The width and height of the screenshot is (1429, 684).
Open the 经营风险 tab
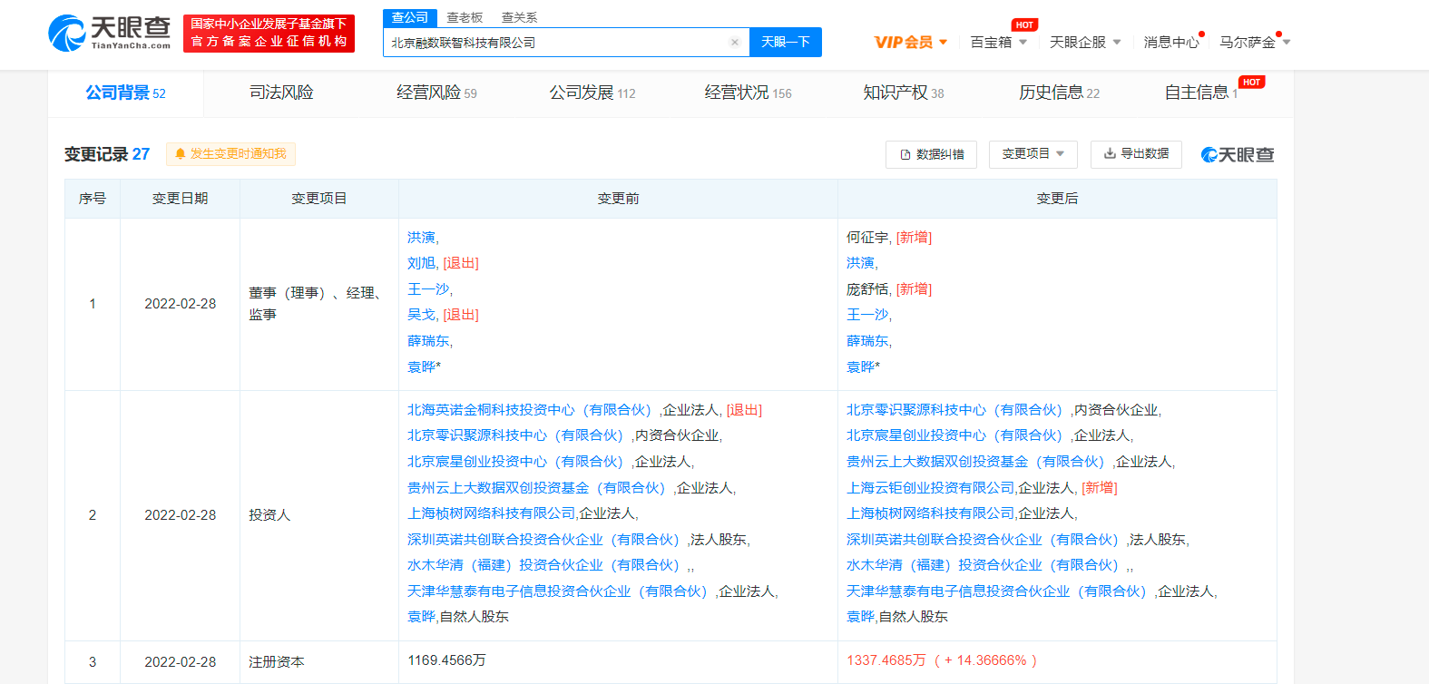pyautogui.click(x=436, y=93)
